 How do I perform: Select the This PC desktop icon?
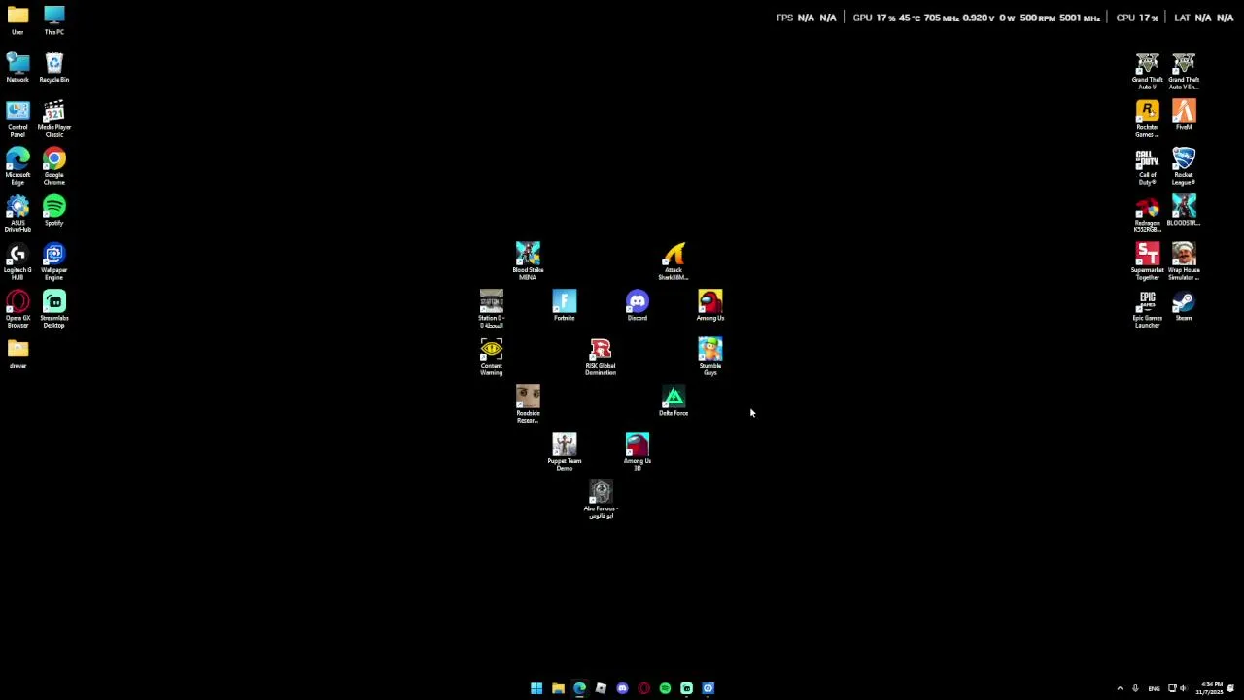click(54, 20)
